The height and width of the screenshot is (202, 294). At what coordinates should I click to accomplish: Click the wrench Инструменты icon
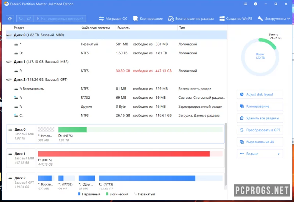(x=260, y=18)
